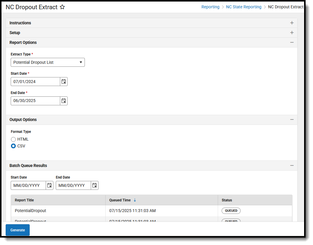
Task: Click the QUEUED status badge in first row
Action: coord(231,211)
